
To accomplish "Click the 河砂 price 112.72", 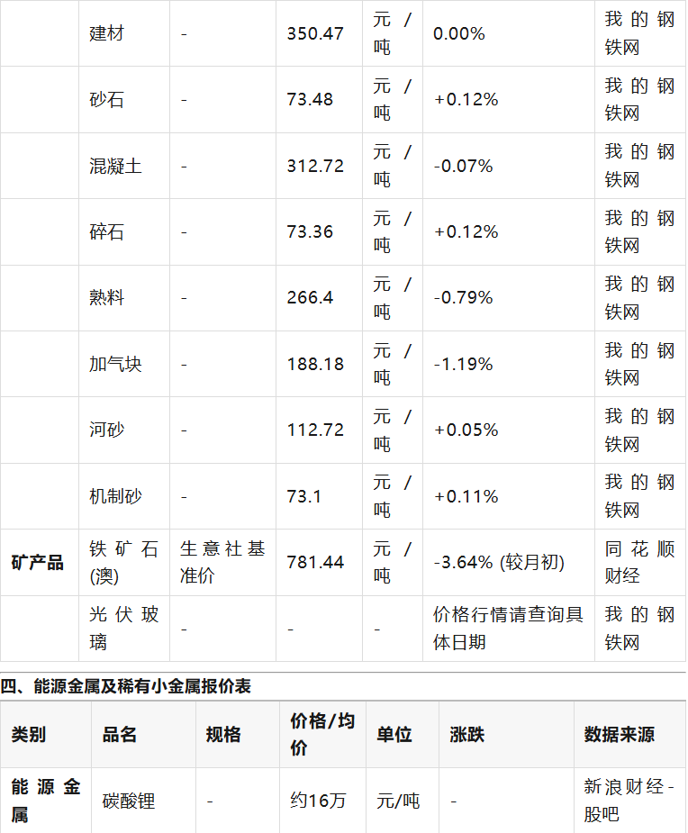I will click(315, 430).
